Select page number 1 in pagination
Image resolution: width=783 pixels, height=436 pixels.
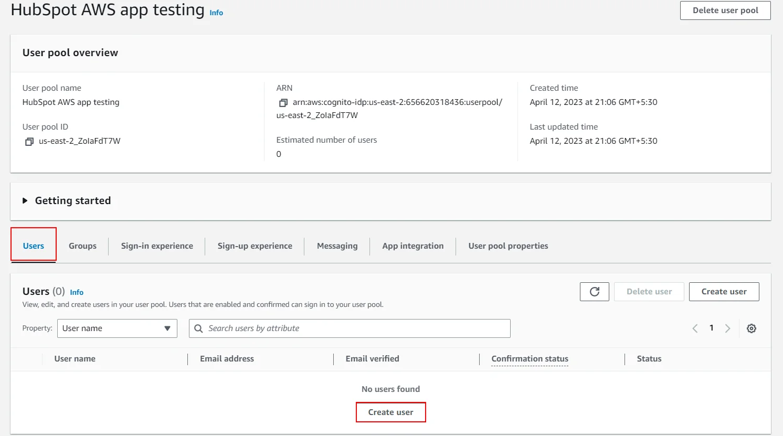(712, 328)
